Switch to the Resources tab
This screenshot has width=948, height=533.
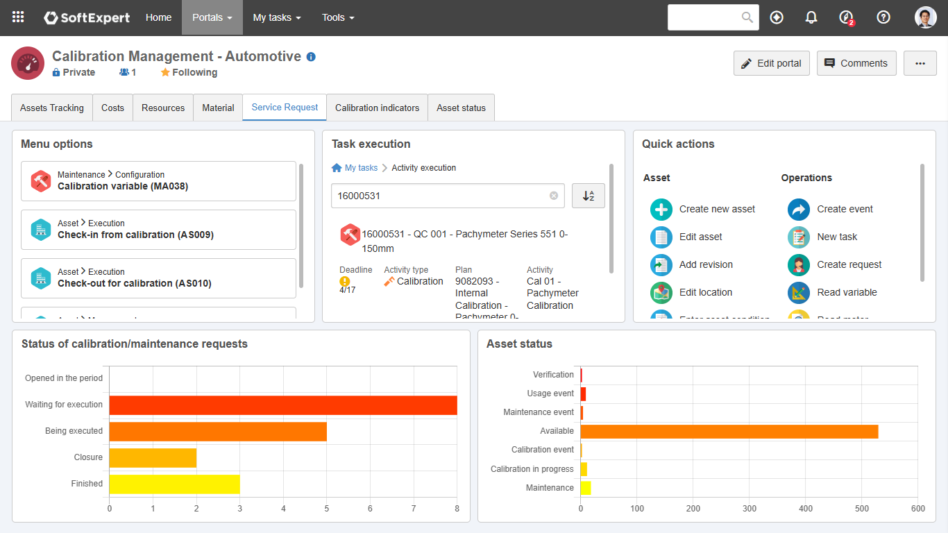[163, 108]
